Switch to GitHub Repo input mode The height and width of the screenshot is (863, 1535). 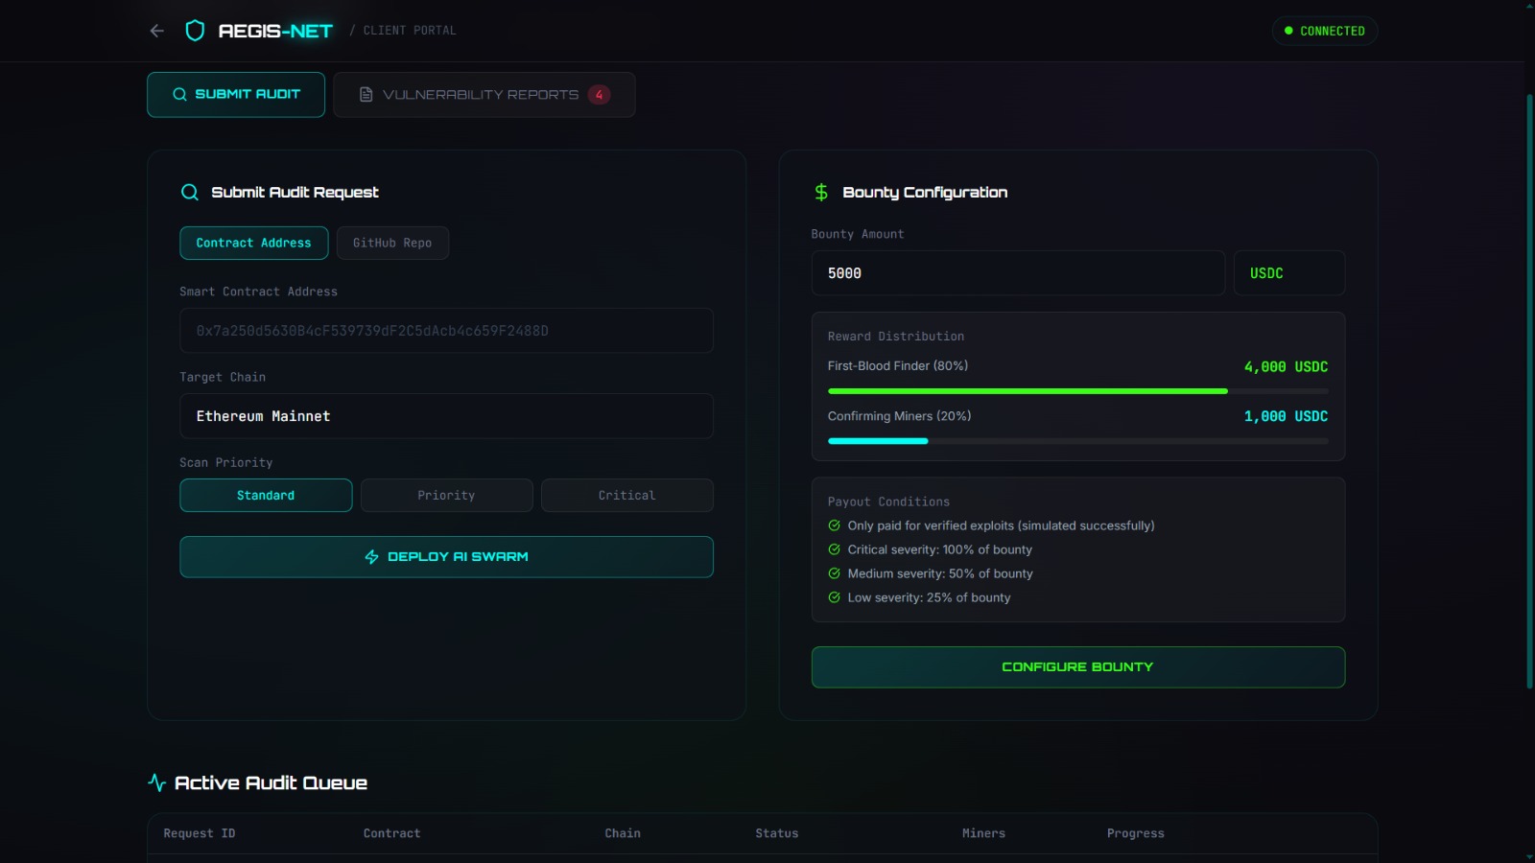pos(392,244)
